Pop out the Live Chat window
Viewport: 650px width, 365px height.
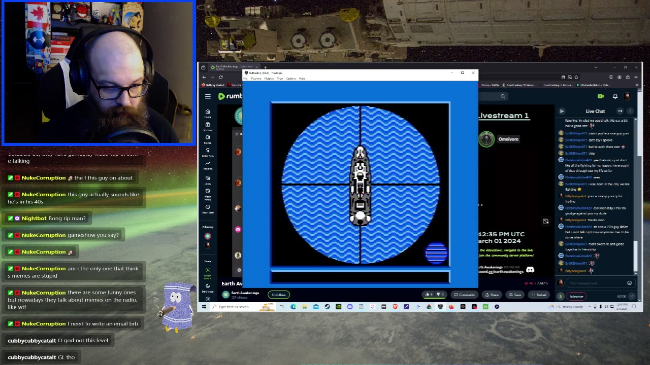[x=620, y=111]
